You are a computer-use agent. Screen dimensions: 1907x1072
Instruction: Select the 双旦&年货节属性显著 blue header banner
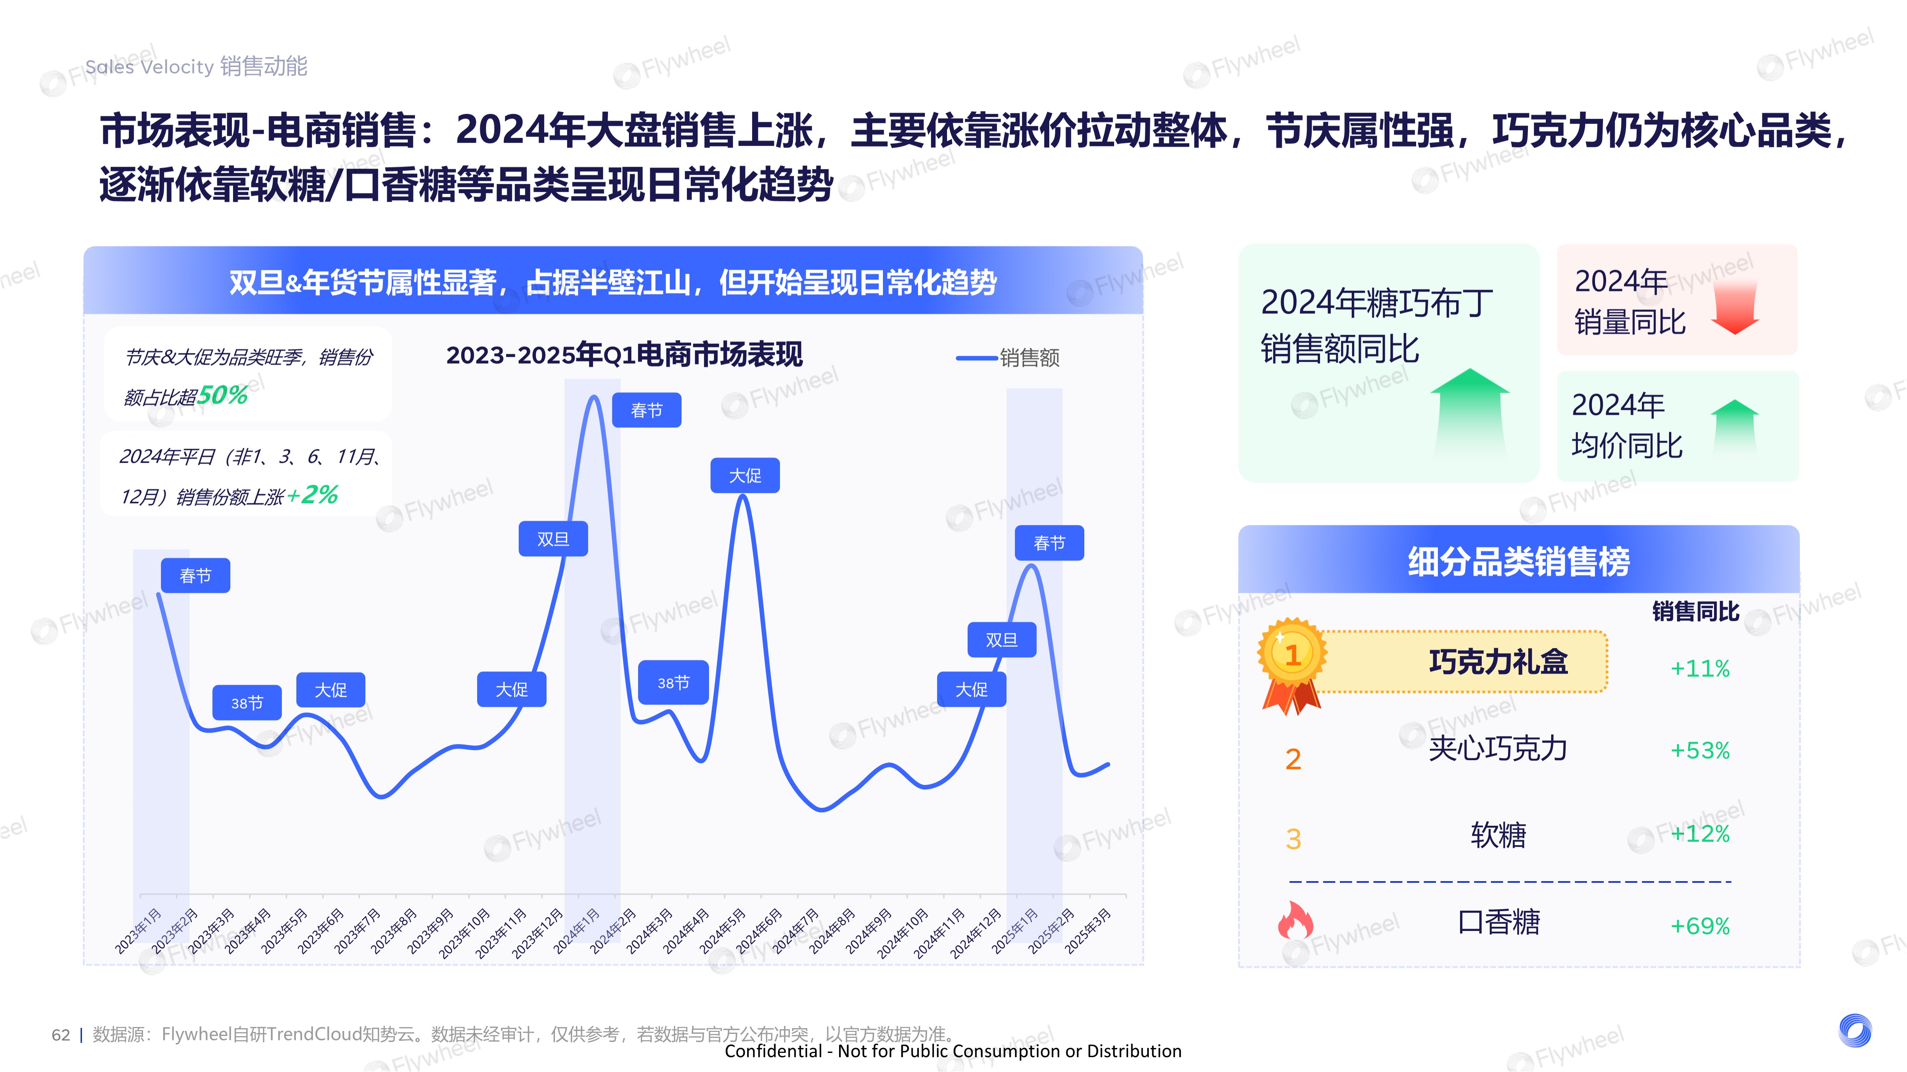pyautogui.click(x=613, y=282)
